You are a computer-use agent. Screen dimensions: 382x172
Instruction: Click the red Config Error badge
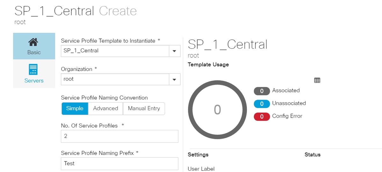[x=262, y=117]
